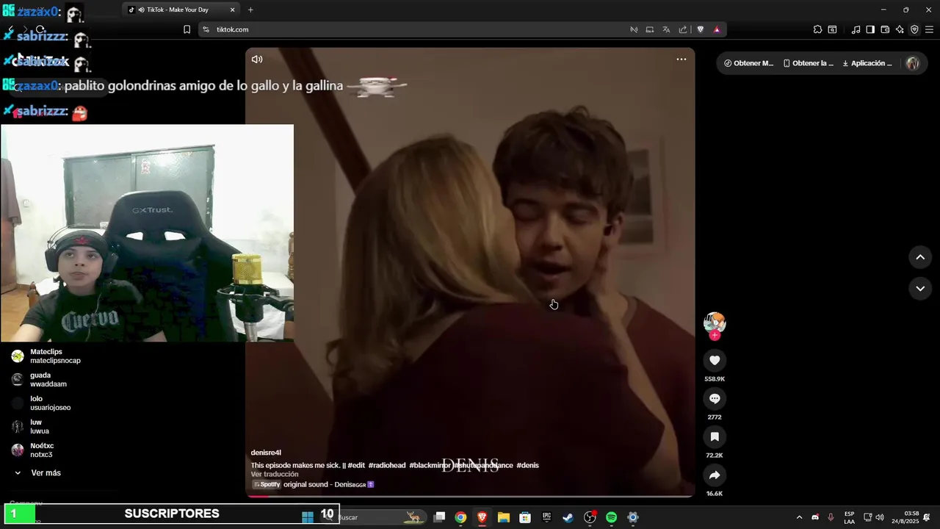
Task: Open the video's three-dot options menu
Action: pyautogui.click(x=681, y=60)
